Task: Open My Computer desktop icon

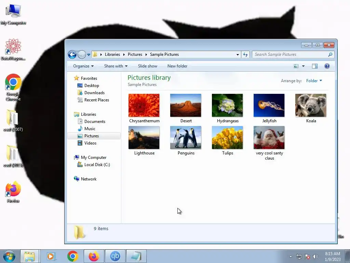Action: [x=13, y=14]
